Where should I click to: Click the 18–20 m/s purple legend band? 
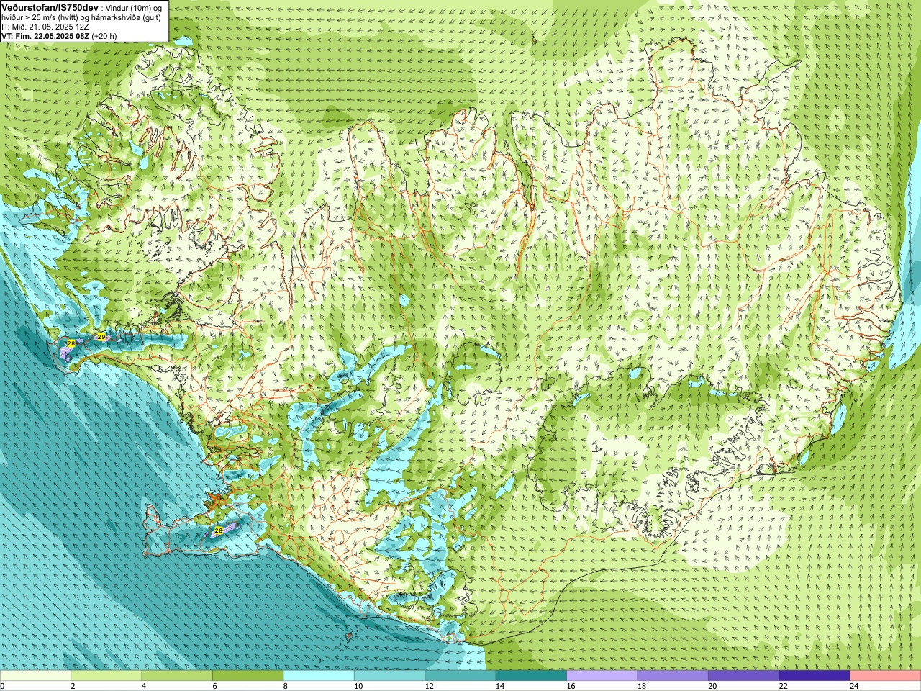[x=673, y=676]
